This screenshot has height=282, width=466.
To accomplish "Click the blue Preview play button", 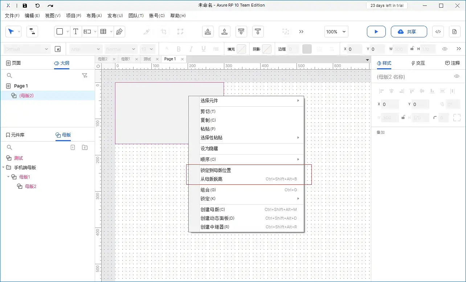I will (x=376, y=32).
